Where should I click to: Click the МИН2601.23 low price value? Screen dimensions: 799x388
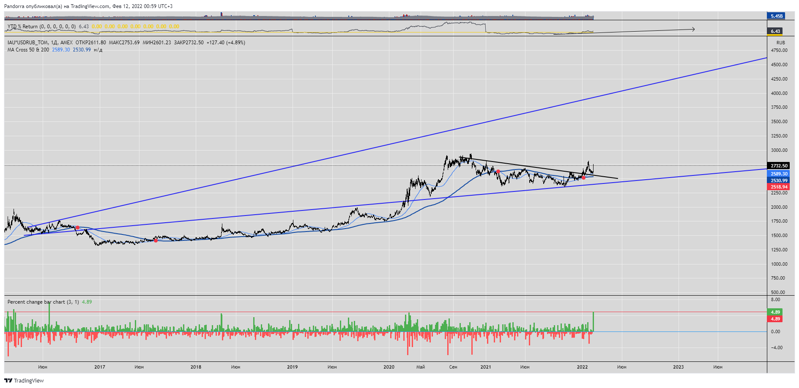point(157,43)
